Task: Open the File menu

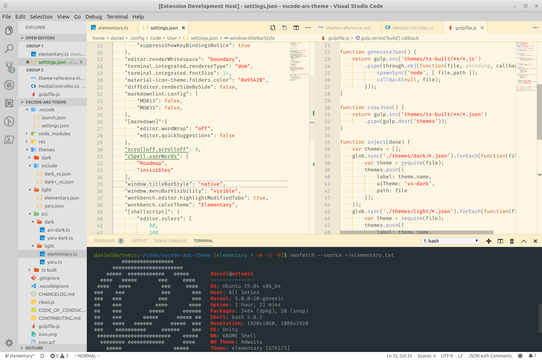Action: pyautogui.click(x=7, y=17)
